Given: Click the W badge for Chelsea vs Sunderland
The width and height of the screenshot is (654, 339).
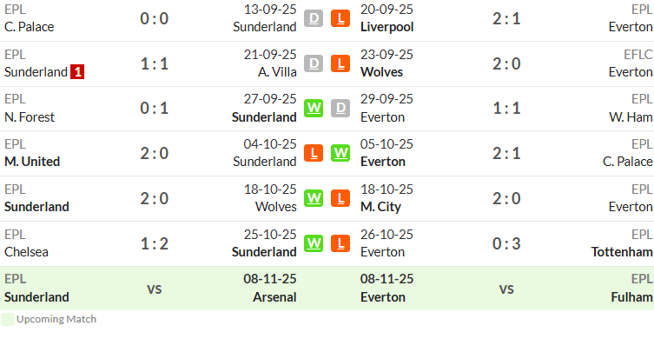Looking at the screenshot, I should tap(314, 243).
